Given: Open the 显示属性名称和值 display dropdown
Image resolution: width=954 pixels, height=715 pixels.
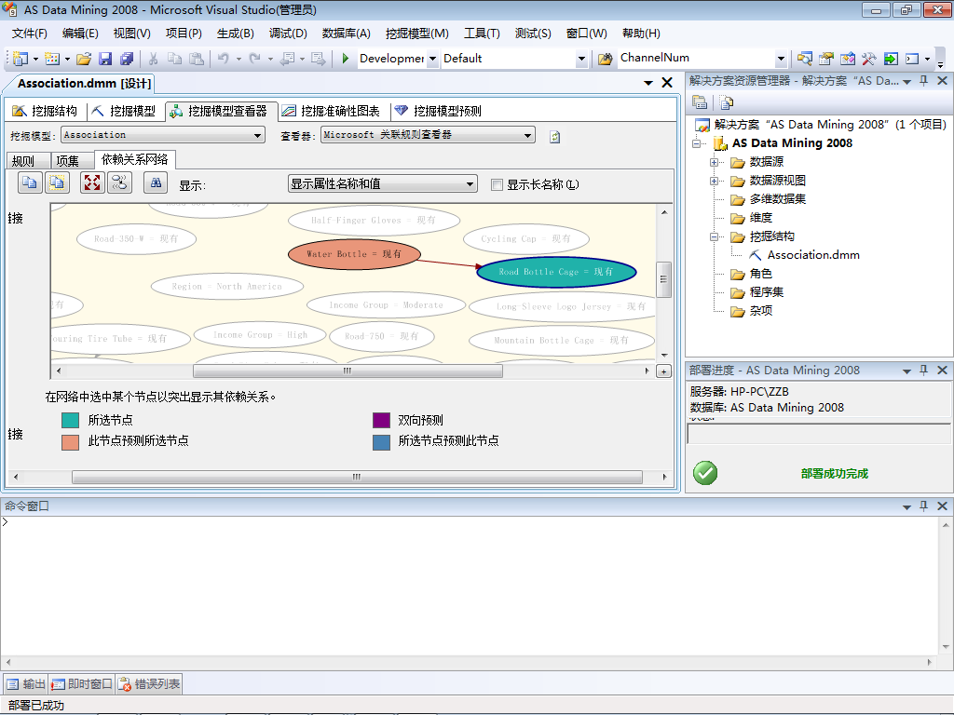Looking at the screenshot, I should pos(470,183).
